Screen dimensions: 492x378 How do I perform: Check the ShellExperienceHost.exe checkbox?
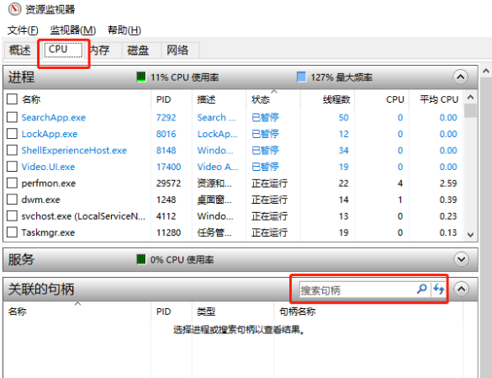[12, 150]
